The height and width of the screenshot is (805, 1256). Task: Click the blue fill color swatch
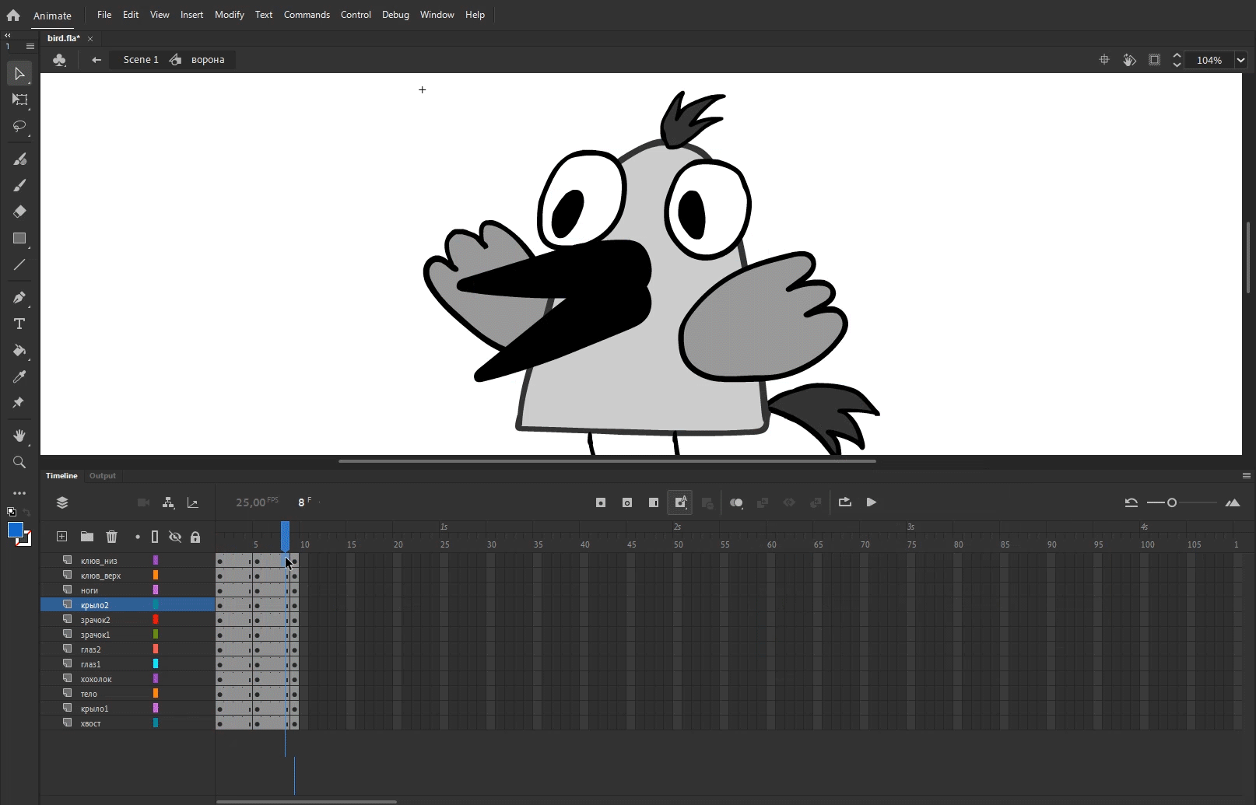tap(15, 530)
